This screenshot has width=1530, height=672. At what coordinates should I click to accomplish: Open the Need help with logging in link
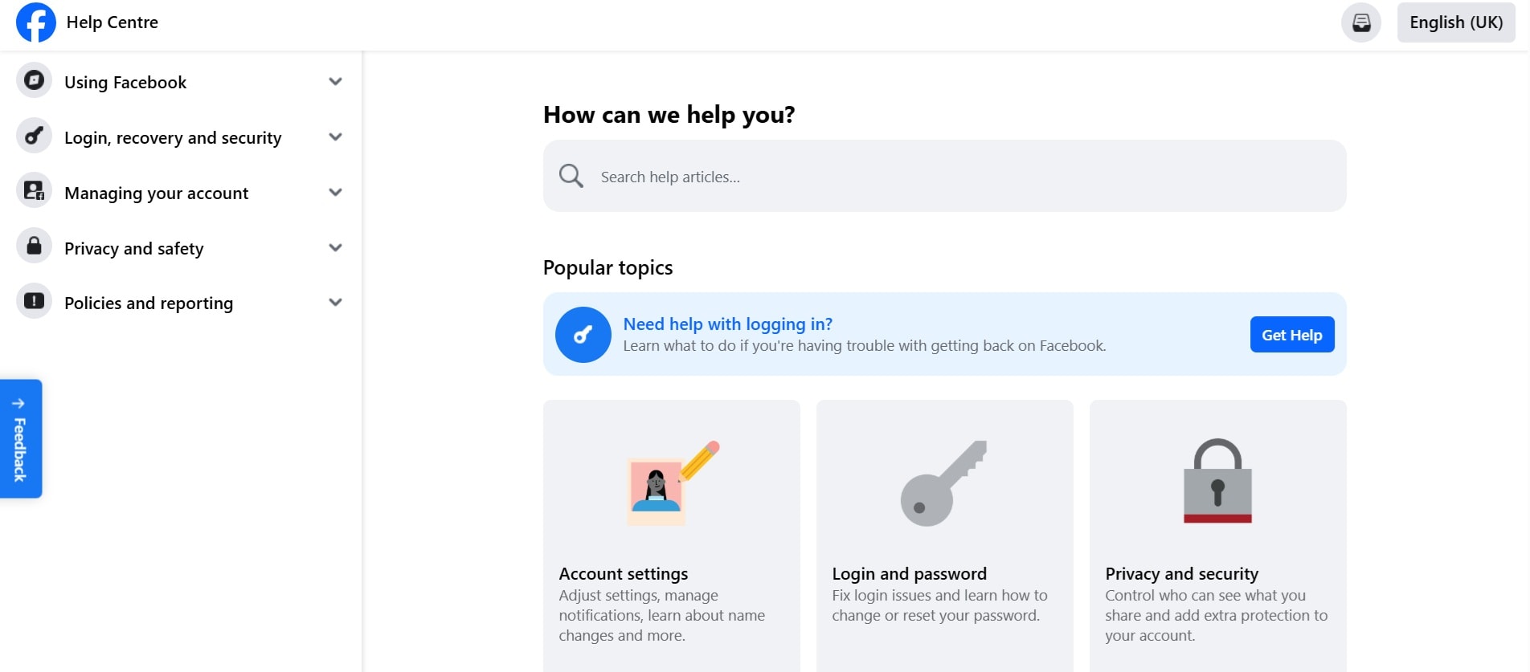click(727, 324)
